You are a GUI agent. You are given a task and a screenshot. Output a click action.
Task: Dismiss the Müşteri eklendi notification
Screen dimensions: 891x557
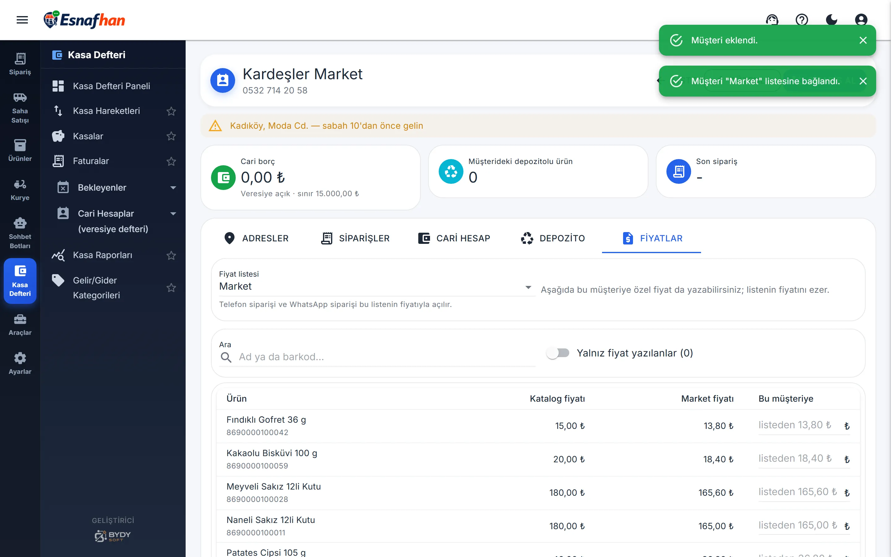863,40
